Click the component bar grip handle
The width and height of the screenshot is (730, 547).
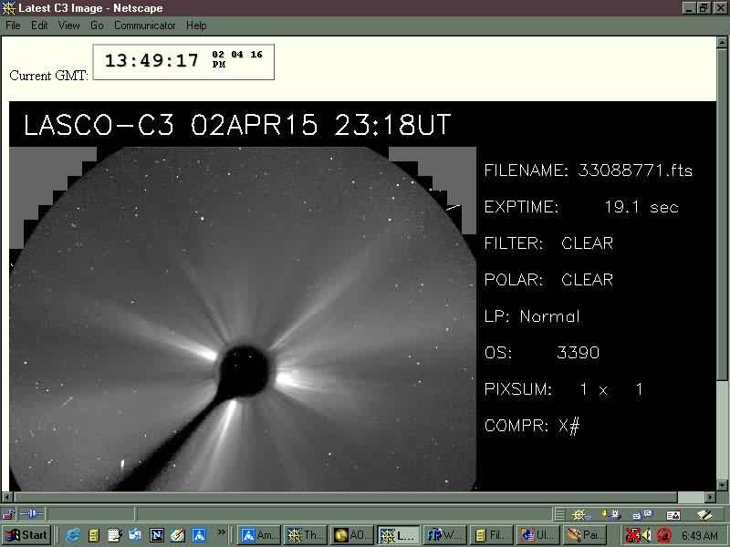click(x=560, y=514)
